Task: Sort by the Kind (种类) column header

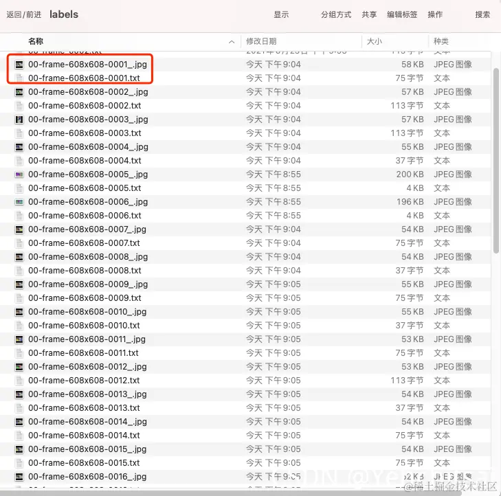Action: point(441,41)
